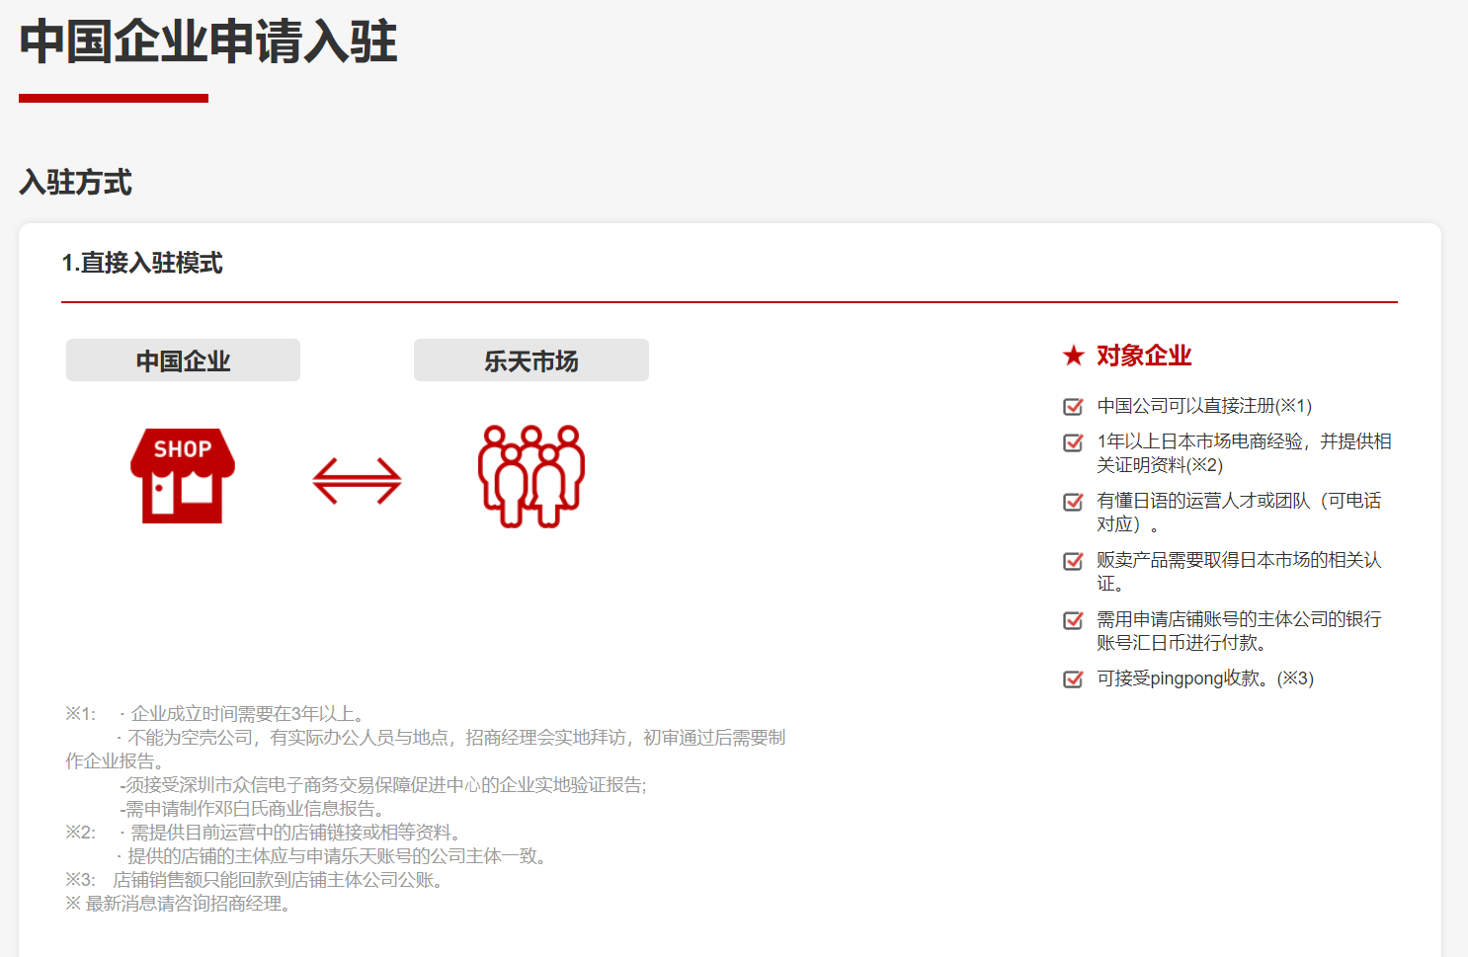Click the 入驻方式 subheading
The width and height of the screenshot is (1468, 957).
75,183
